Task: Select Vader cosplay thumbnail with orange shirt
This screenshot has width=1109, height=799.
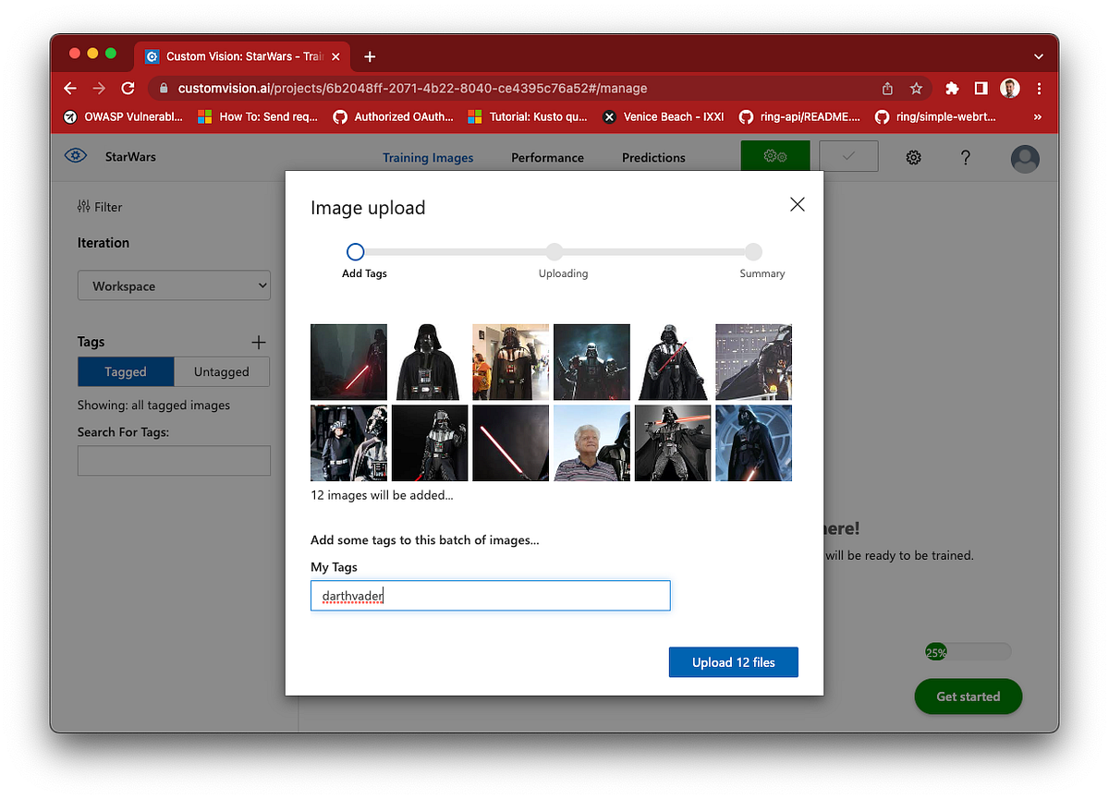Action: pyautogui.click(x=510, y=362)
